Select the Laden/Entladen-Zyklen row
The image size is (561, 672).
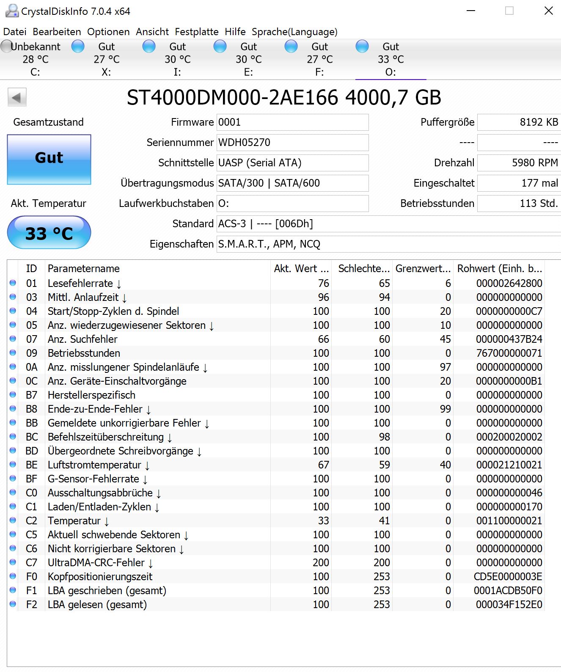point(276,507)
